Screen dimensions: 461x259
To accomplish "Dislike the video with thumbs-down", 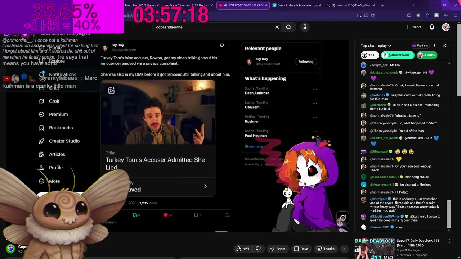I will click(x=258, y=249).
